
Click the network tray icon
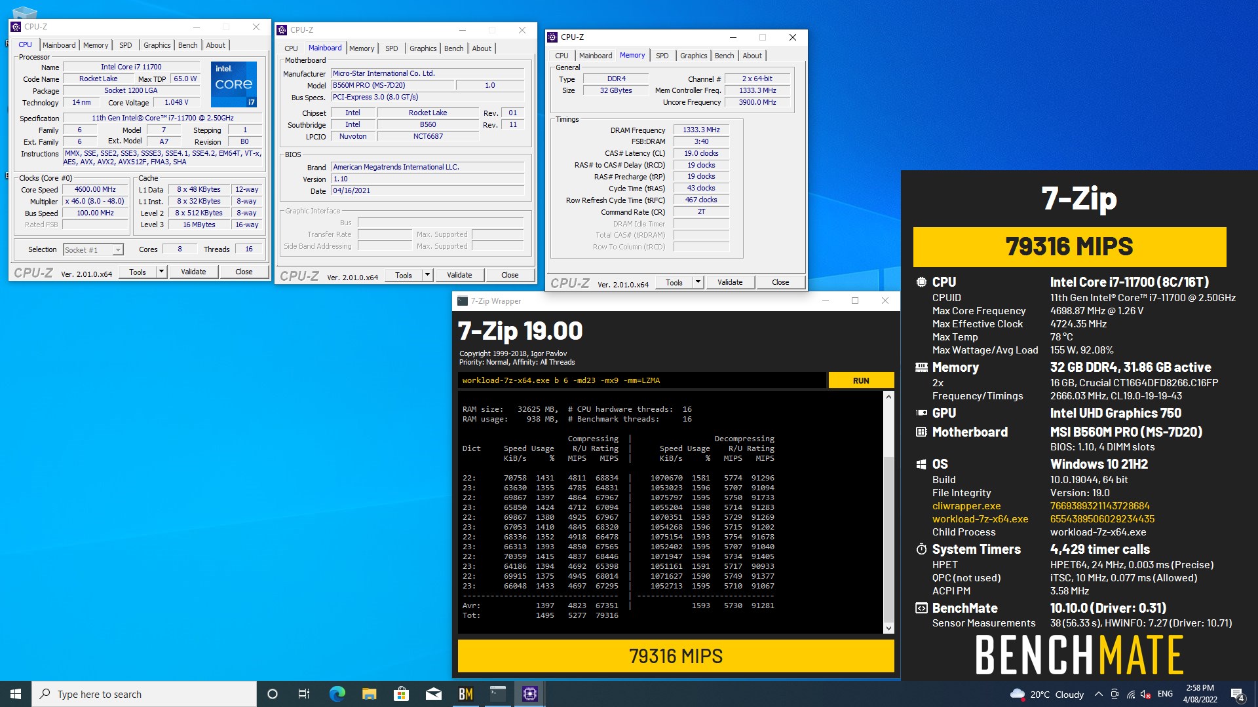(x=1131, y=694)
